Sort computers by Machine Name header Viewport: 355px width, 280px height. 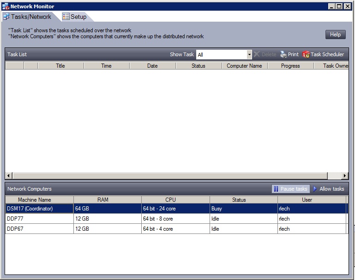click(39, 199)
